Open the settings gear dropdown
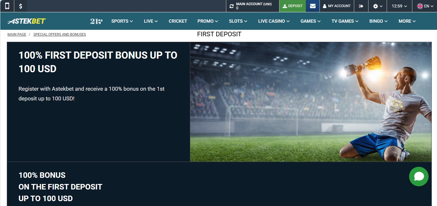The width and height of the screenshot is (437, 206). 378,6
